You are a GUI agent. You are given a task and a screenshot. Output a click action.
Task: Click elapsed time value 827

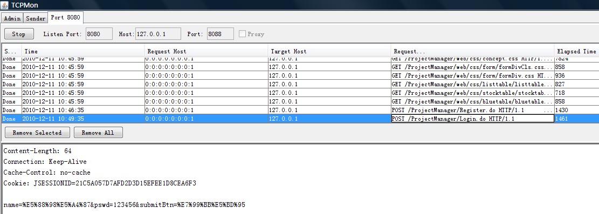coord(560,84)
